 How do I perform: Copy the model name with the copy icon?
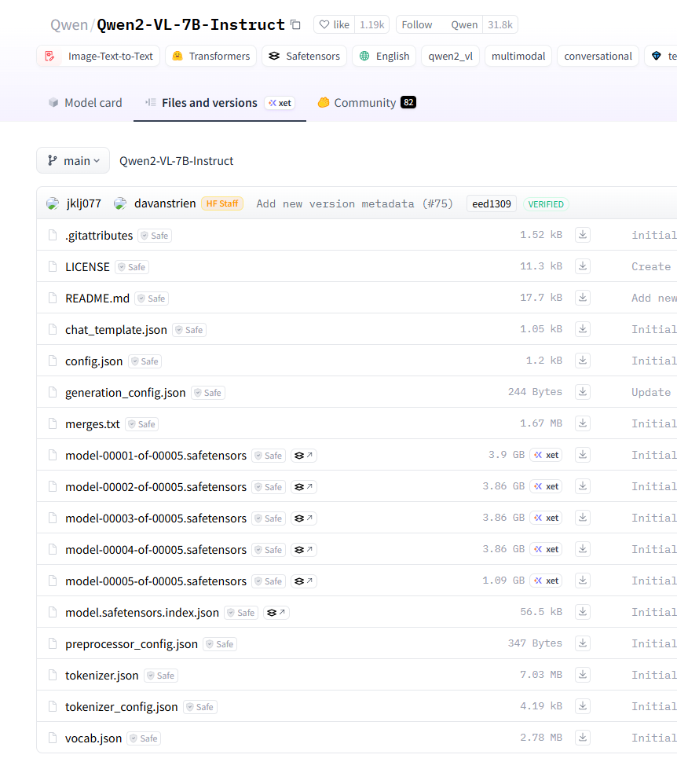point(295,24)
